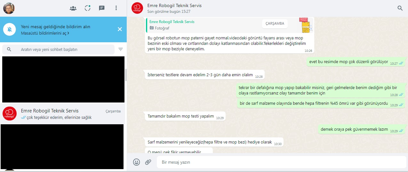The height and width of the screenshot is (172, 408).
Task: Toggle the unread chats filter icon
Action: tap(121, 49)
